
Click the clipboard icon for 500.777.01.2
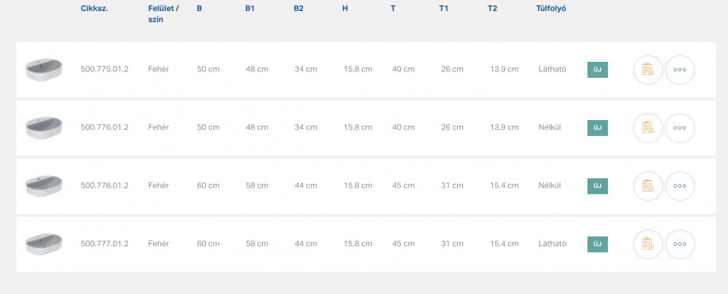648,244
